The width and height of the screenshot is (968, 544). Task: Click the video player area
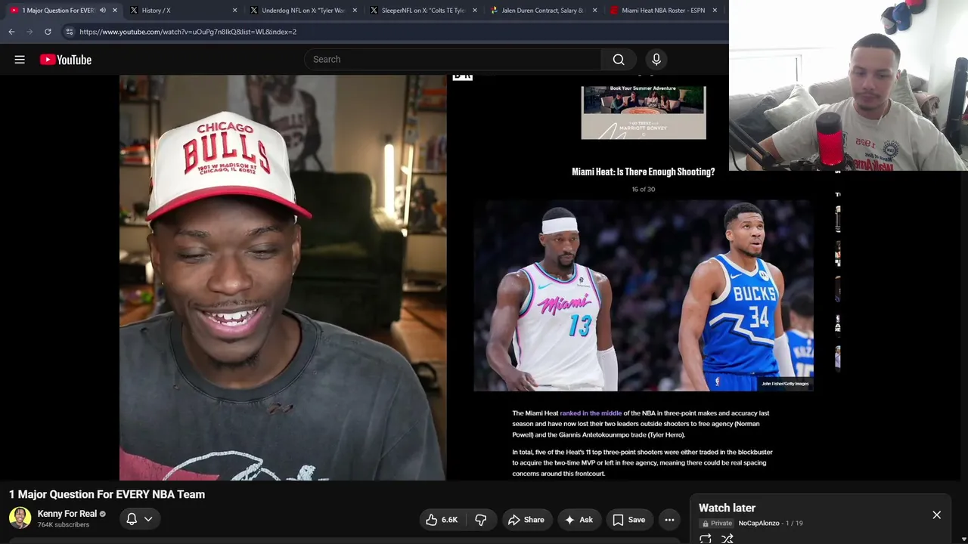pos(480,277)
